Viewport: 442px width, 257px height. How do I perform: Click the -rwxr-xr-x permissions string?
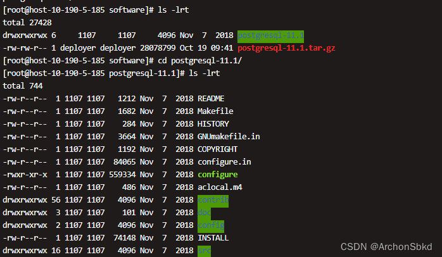pyautogui.click(x=25, y=175)
